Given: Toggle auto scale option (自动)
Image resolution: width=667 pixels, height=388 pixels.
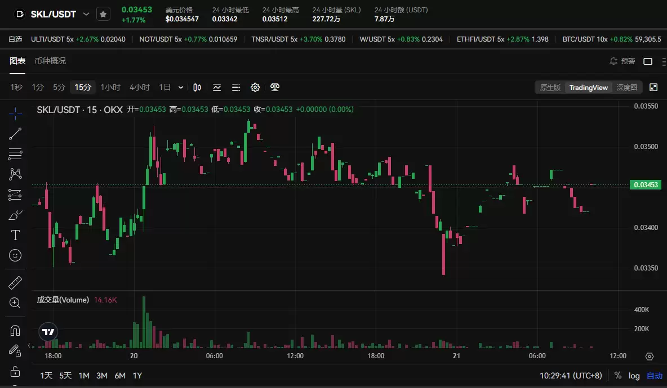Looking at the screenshot, I should [654, 376].
